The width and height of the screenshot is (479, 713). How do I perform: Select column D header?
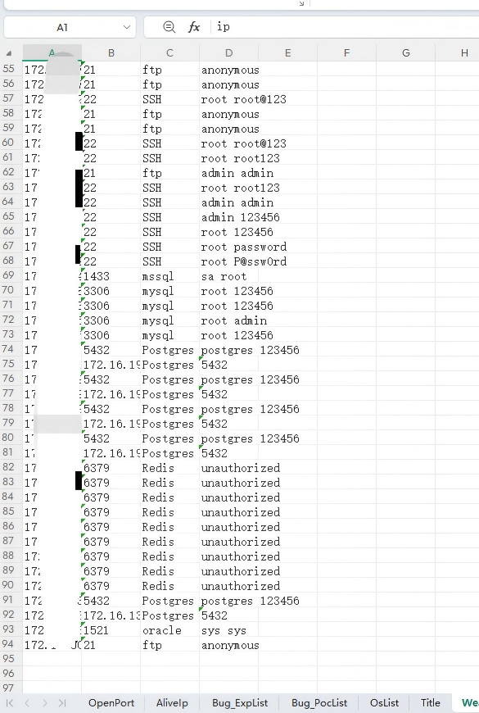pyautogui.click(x=228, y=53)
